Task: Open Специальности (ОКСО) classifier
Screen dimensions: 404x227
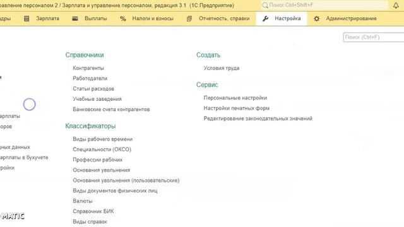Action: point(102,149)
